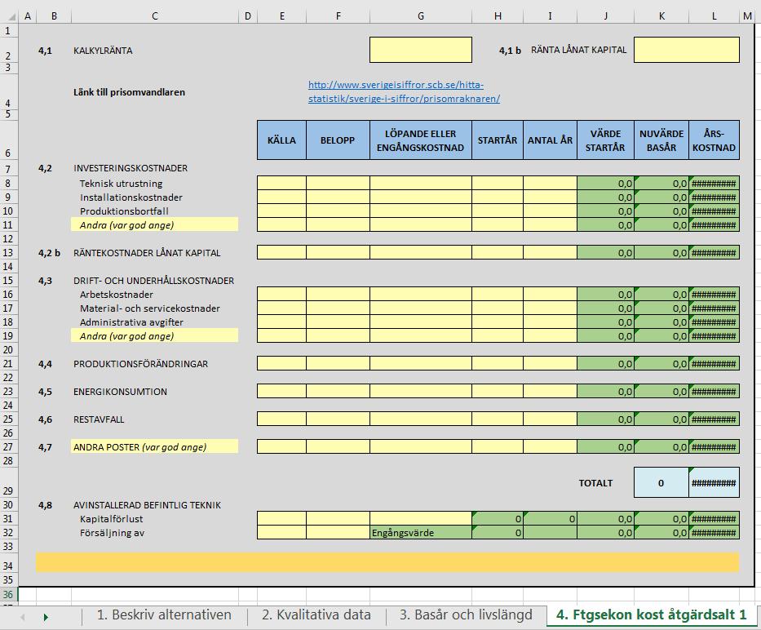Viewport: 761px width, 630px height.
Task: Click the green sheet-tab scroll right arrow
Action: coord(46,618)
